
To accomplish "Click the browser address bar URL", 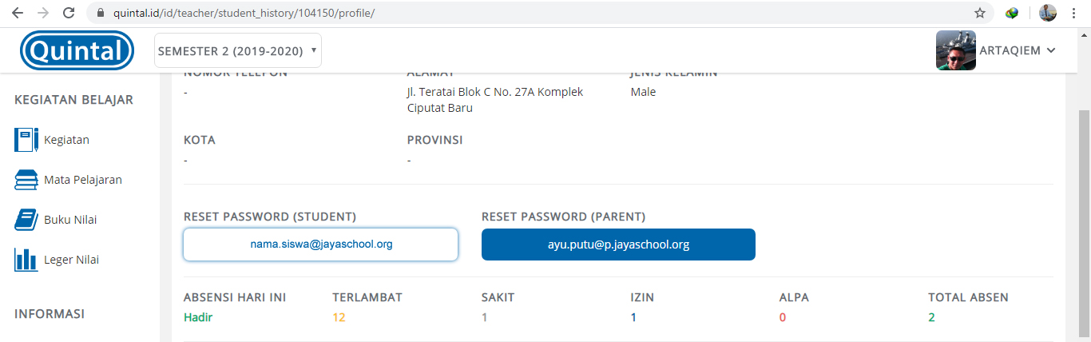I will tap(241, 14).
